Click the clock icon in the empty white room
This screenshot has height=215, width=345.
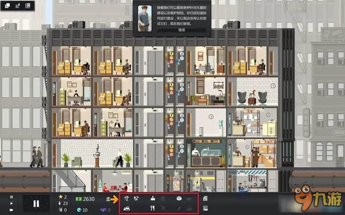(x=211, y=117)
